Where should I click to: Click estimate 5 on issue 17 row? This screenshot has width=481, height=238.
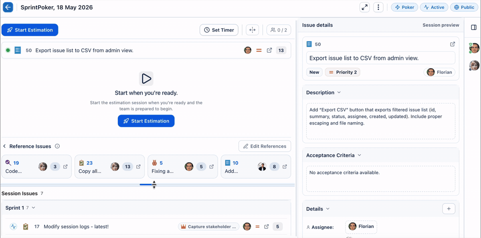point(277,226)
